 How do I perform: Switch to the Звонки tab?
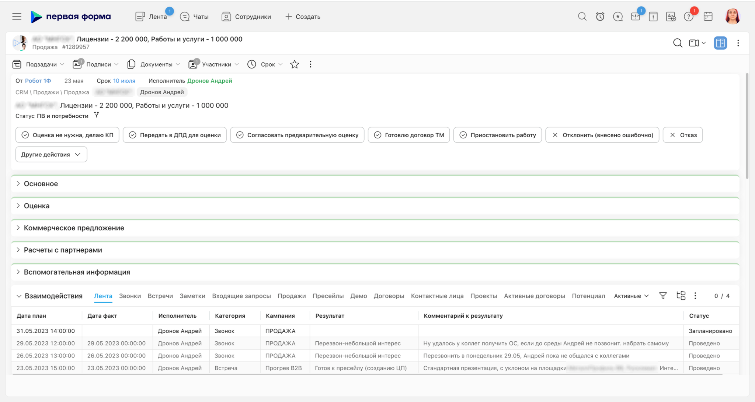[x=129, y=296]
